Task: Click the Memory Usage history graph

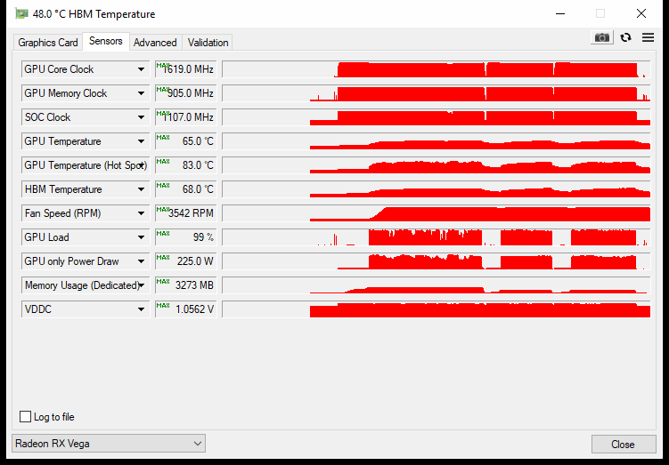Action: point(436,285)
